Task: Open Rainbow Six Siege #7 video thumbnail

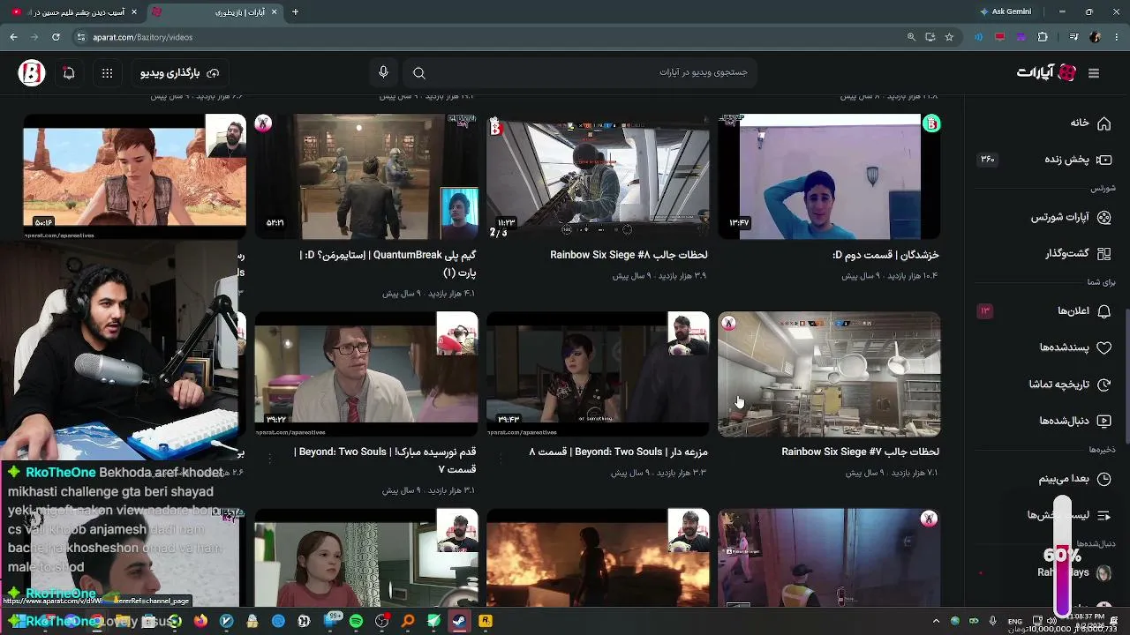Action: click(829, 374)
